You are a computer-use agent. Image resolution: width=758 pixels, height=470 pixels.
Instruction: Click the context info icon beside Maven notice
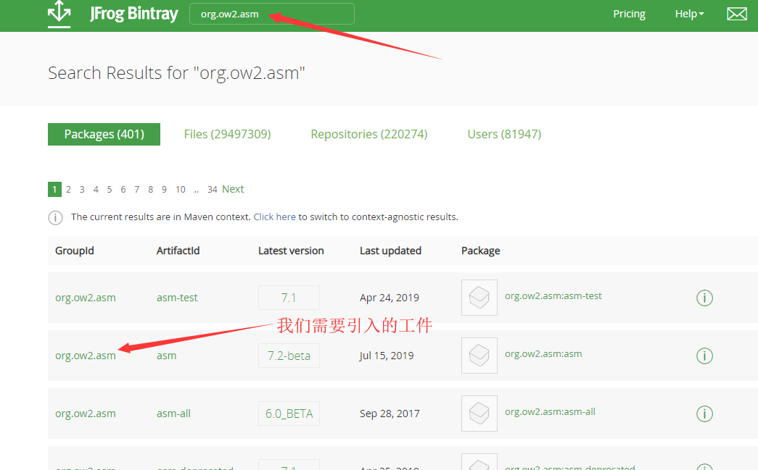pos(56,218)
